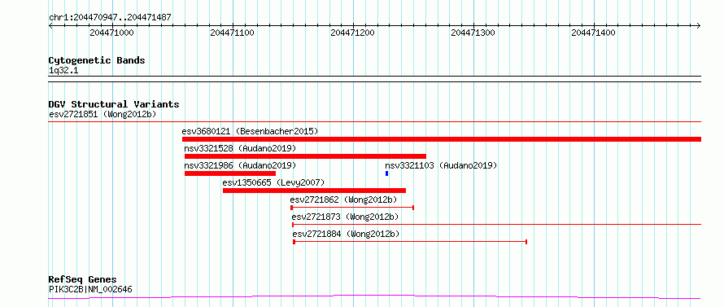
Task: Click the Cytogenetic Bands track title
Action: [x=97, y=60]
